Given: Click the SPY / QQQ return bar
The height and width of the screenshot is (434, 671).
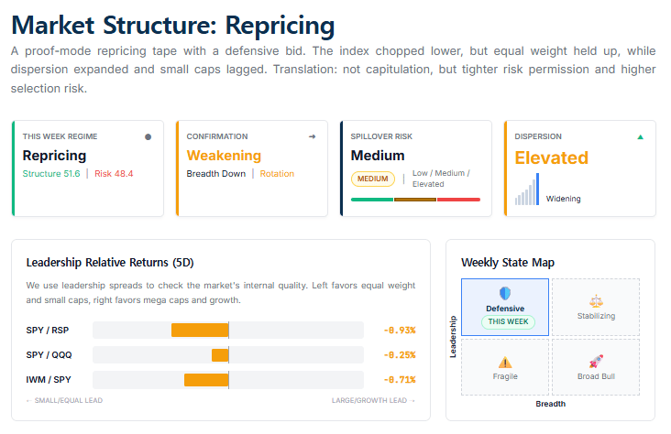Looking at the screenshot, I should (220, 354).
